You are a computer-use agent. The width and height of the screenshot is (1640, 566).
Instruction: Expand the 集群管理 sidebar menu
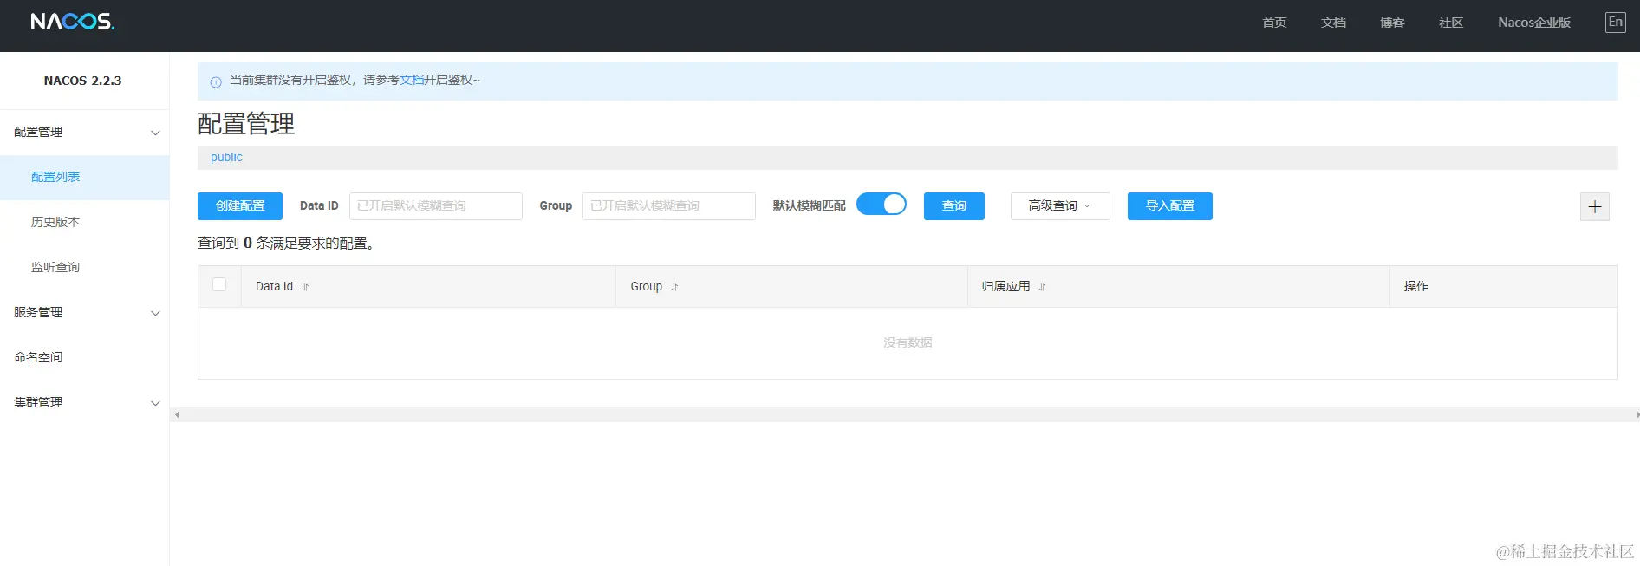[x=84, y=402]
